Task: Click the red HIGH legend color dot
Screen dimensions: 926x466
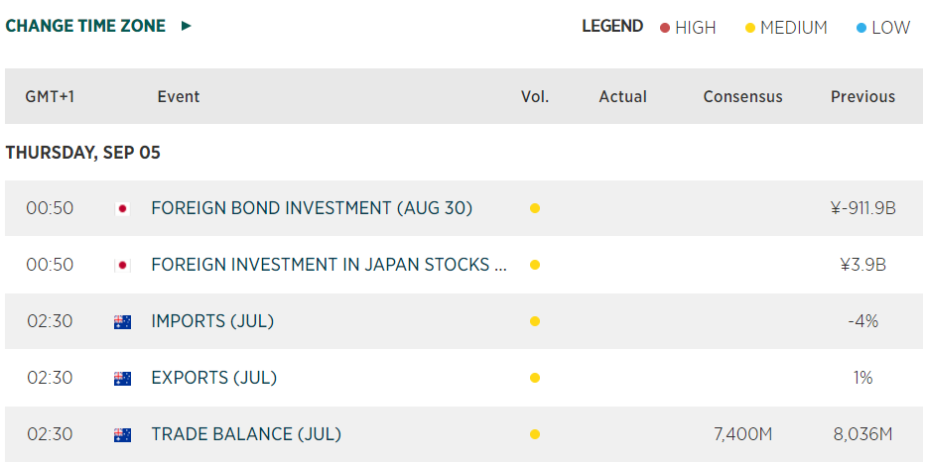Action: pyautogui.click(x=665, y=28)
